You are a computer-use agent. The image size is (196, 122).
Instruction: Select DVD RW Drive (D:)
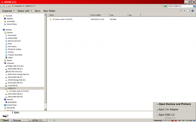tap(15, 72)
